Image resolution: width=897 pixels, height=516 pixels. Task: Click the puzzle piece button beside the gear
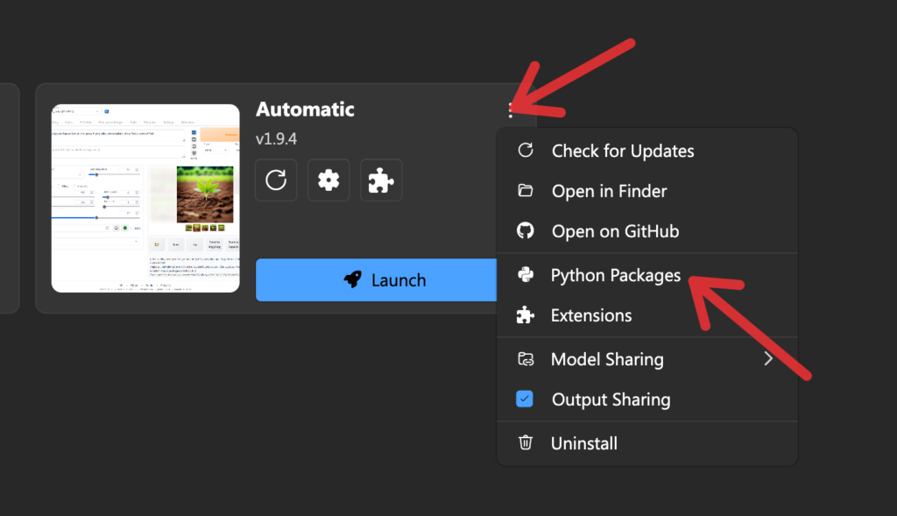pyautogui.click(x=381, y=180)
